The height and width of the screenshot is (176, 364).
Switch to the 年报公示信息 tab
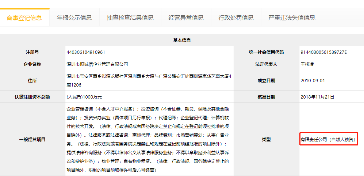(74, 17)
